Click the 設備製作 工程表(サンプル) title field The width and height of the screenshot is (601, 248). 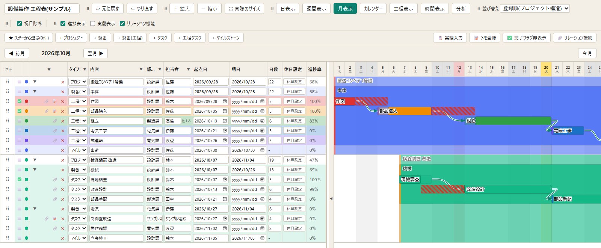[x=42, y=9]
